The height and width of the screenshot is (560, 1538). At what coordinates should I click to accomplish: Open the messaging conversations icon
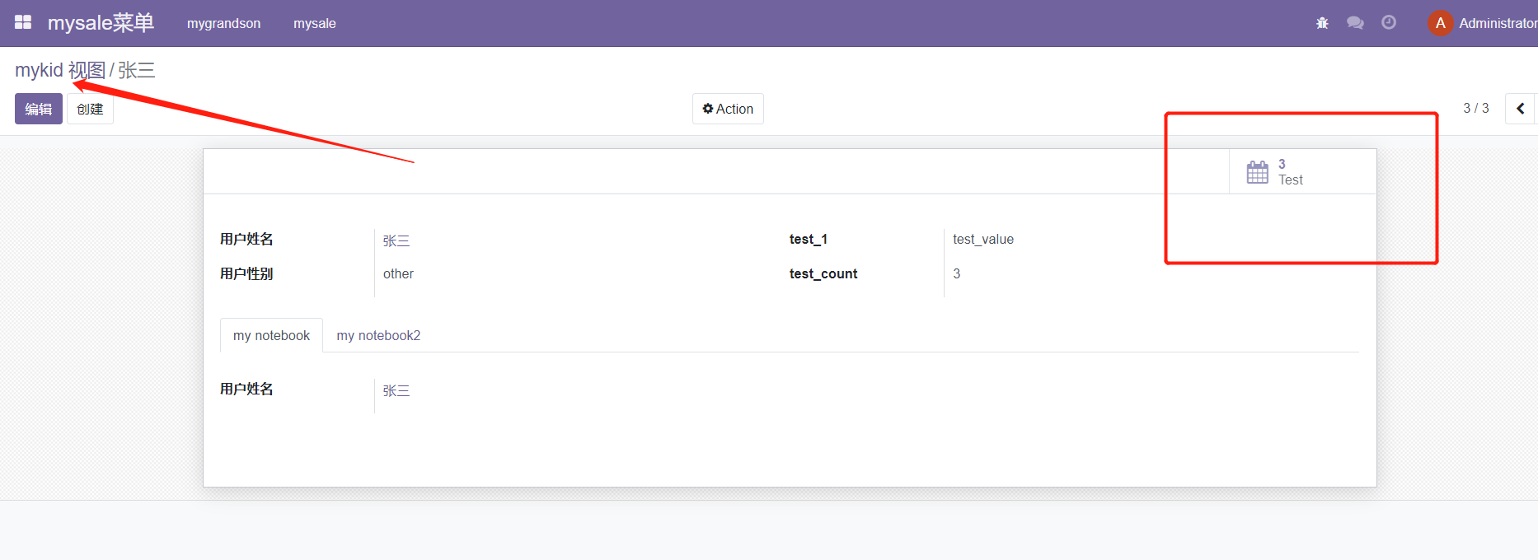point(1355,23)
